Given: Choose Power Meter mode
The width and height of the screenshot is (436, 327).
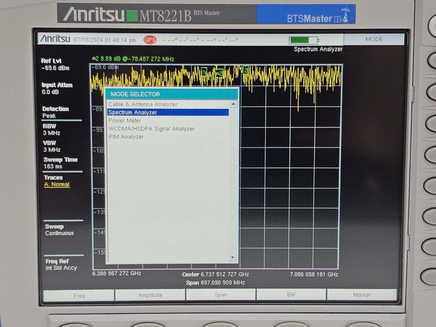Looking at the screenshot, I should (x=125, y=121).
